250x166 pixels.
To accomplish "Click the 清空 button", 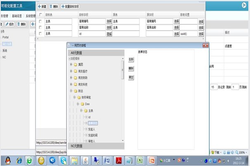I will point(131,77).
